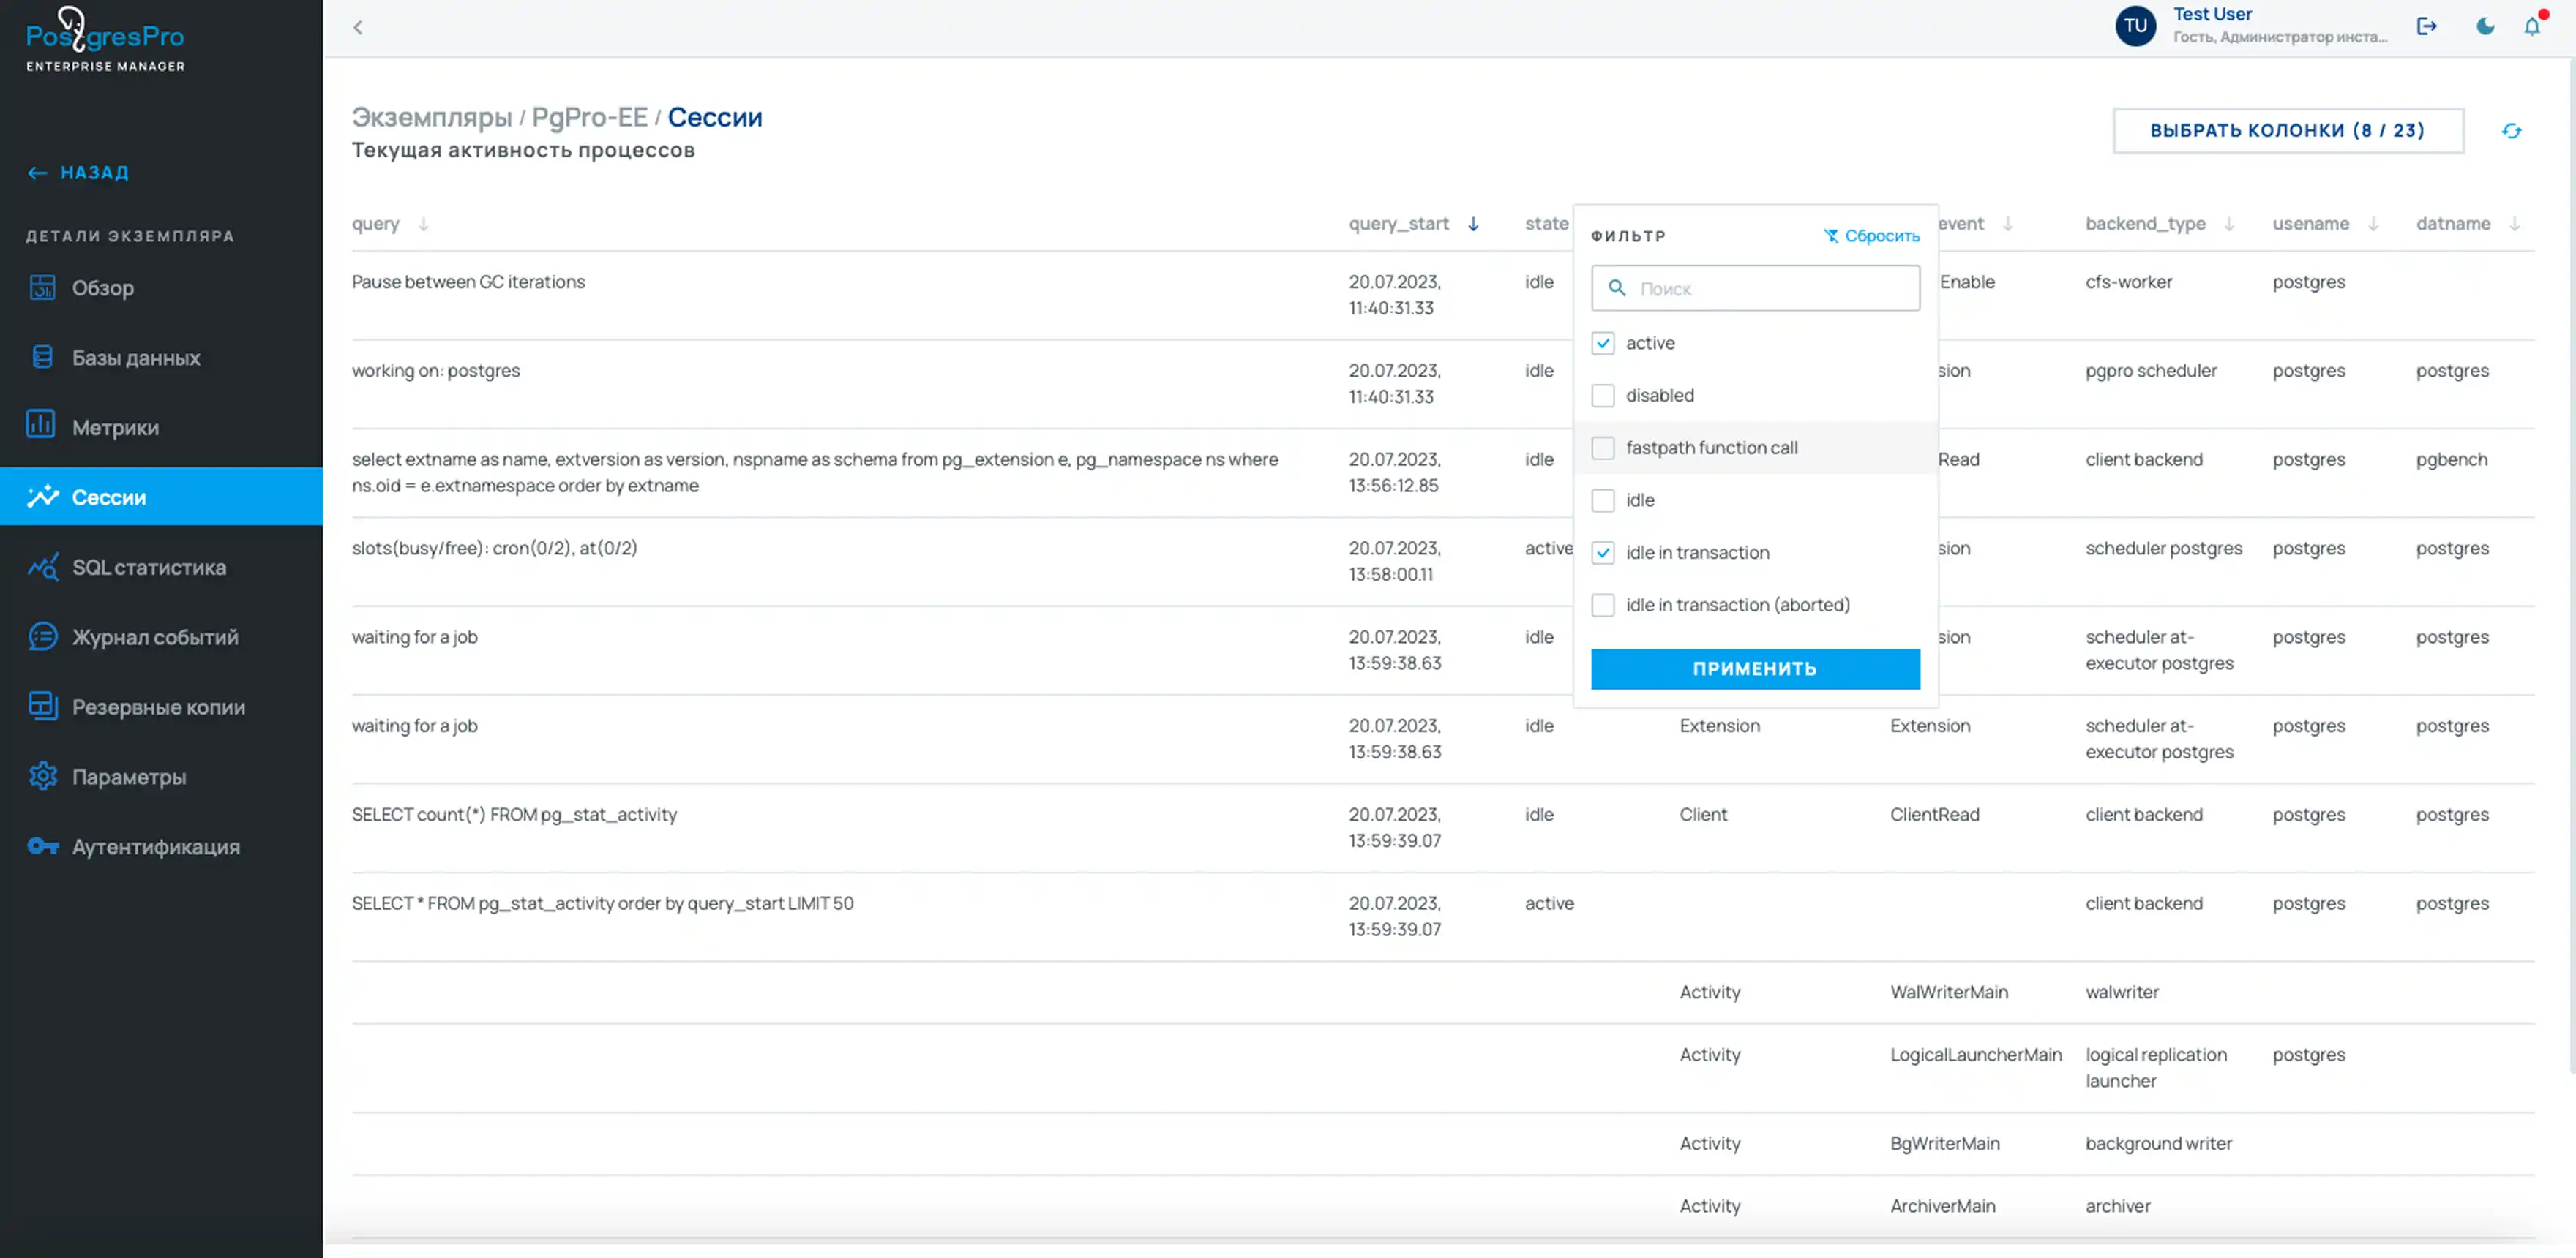Sort by query_start column arrow
The image size is (2576, 1258).
1473,224
